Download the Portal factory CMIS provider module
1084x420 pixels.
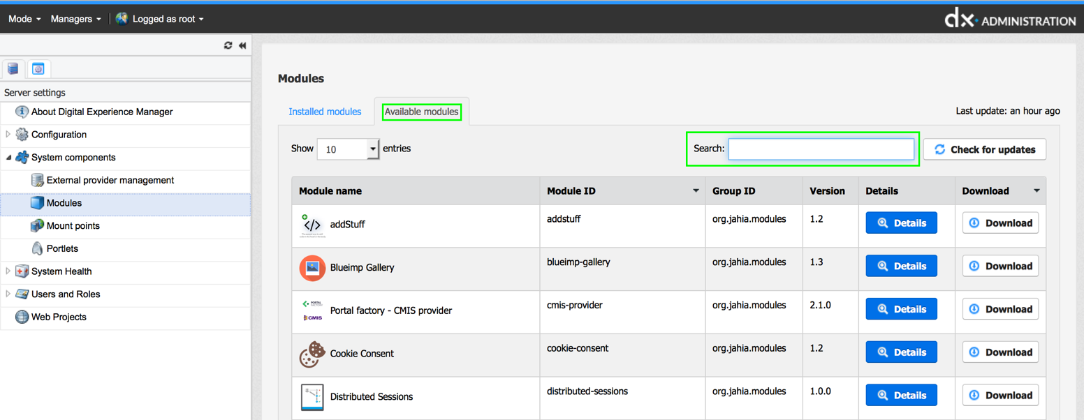[1000, 309]
